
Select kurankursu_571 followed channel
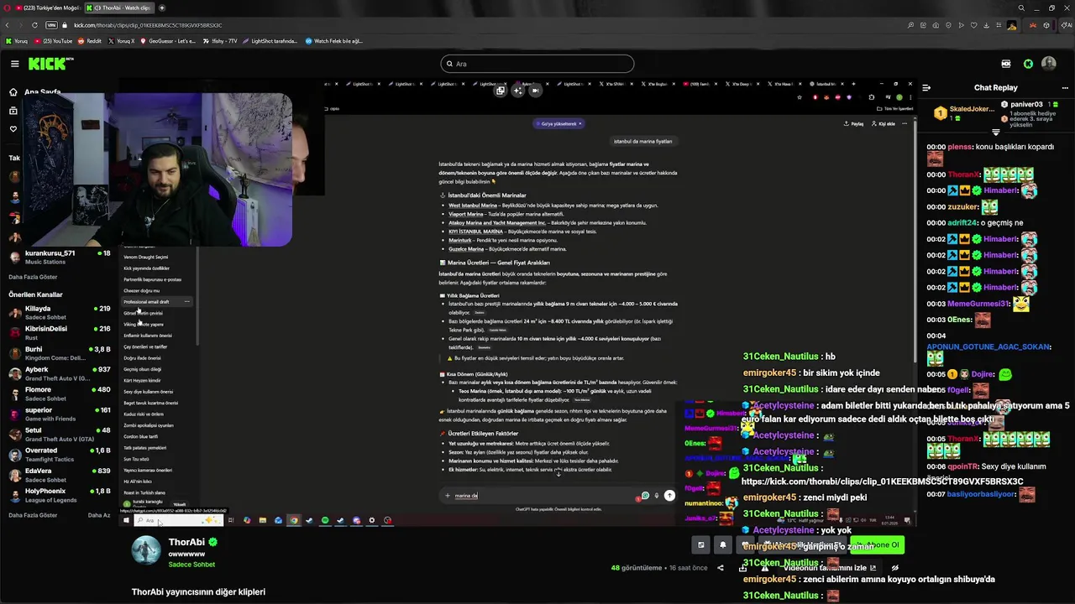click(59, 258)
